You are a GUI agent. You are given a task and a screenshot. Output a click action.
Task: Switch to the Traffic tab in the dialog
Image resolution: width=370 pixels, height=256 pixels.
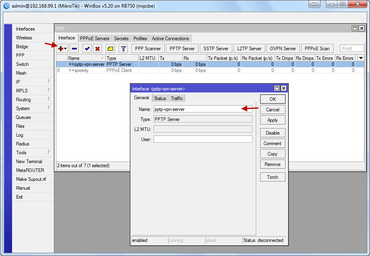177,98
